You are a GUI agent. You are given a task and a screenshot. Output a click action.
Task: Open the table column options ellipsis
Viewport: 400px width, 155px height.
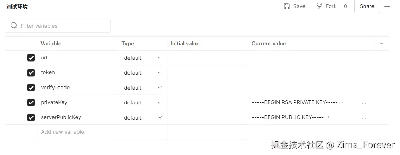click(381, 44)
